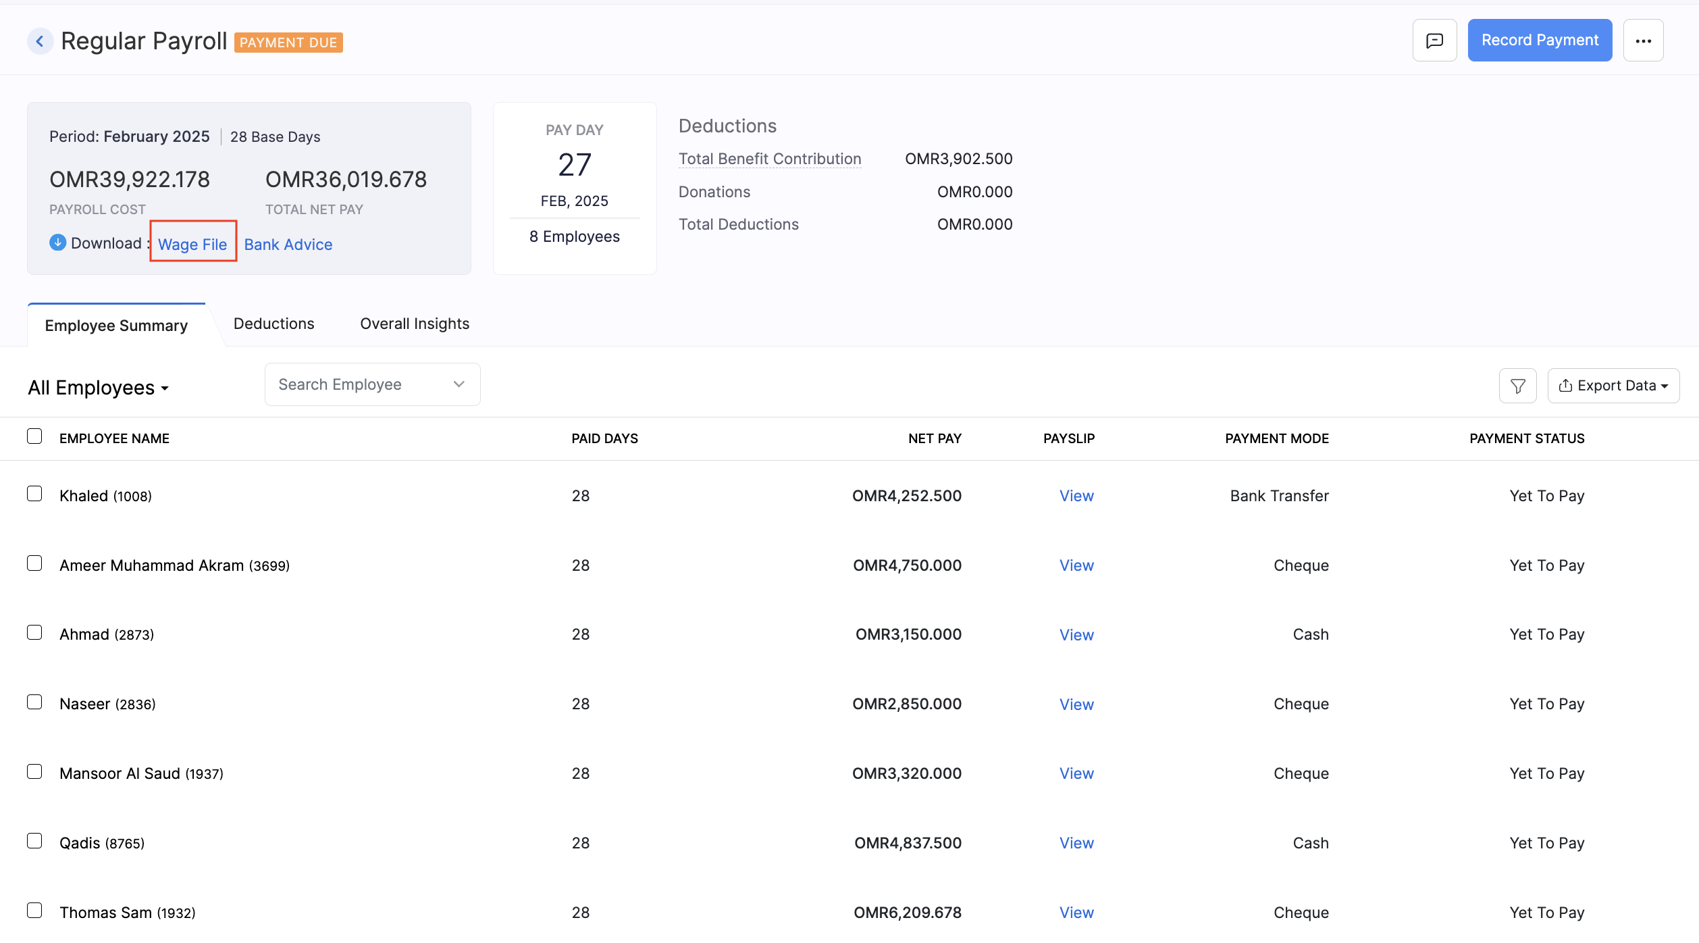Screen dimensions: 1699x943
Task: Open the more options ellipsis menu
Action: [x=1644, y=40]
